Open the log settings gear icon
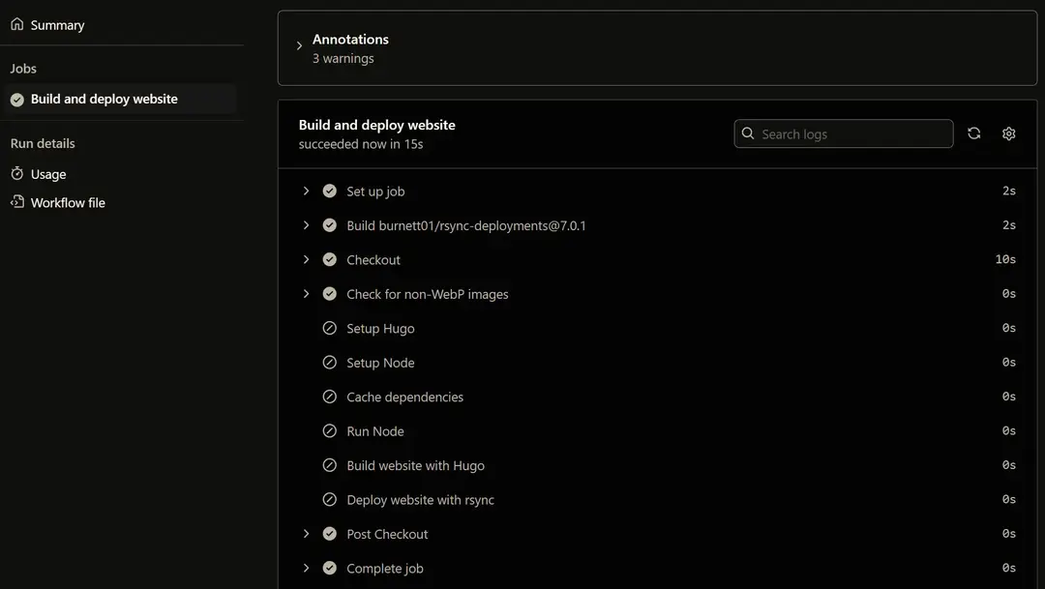The height and width of the screenshot is (589, 1045). [x=1008, y=133]
